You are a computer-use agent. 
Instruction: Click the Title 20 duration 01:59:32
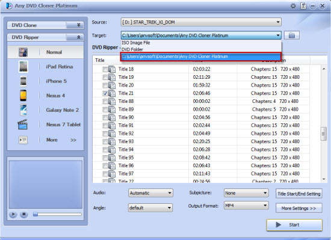[202, 85]
